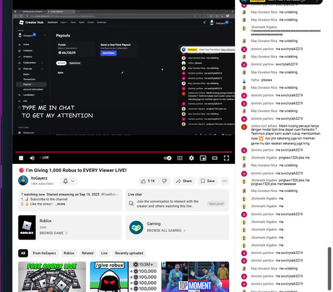Open the Roblox game card icon
Viewport: 333px width, 292px height.
tap(27, 227)
